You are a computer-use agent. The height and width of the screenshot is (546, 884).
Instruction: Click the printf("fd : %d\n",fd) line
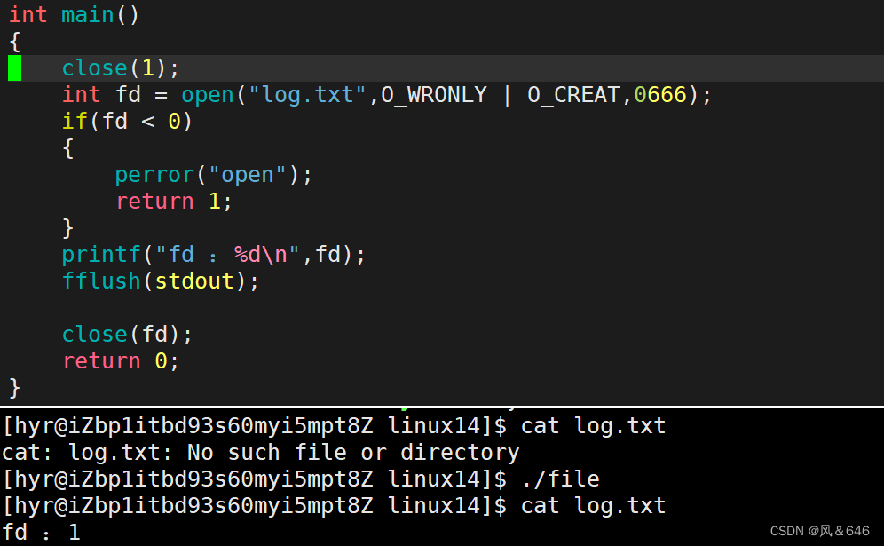(x=213, y=255)
